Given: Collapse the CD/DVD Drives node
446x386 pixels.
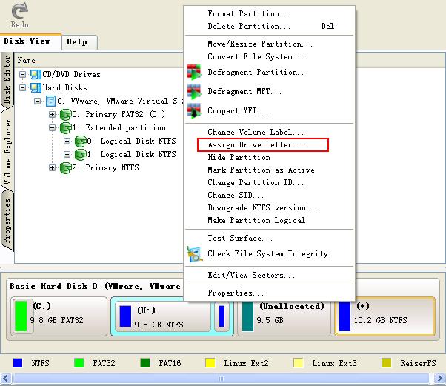Looking at the screenshot, I should tap(22, 75).
